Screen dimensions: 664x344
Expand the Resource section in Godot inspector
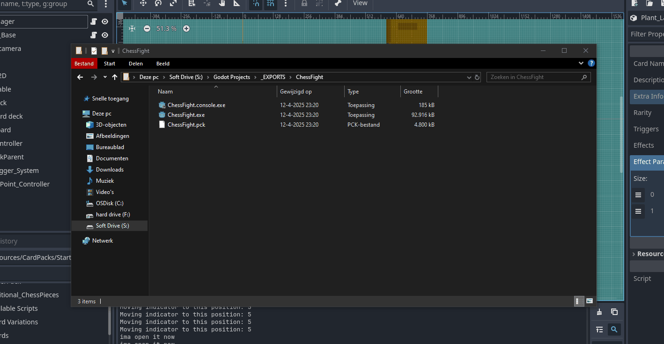click(x=647, y=254)
